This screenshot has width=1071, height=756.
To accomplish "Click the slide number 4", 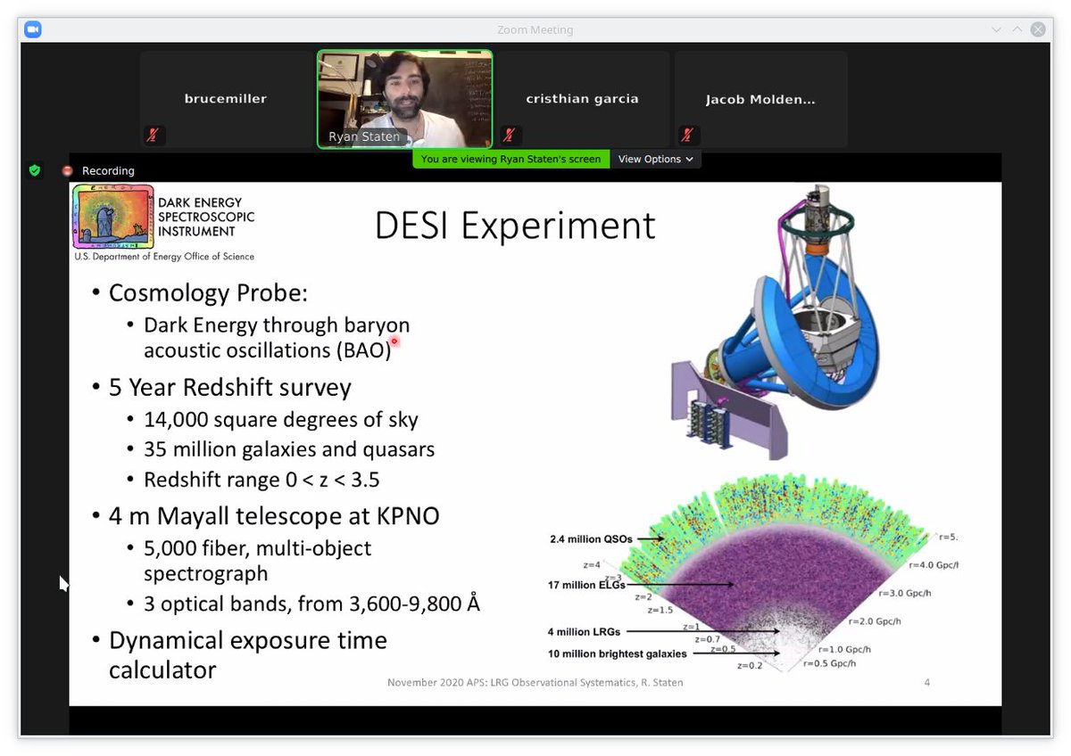I will click(927, 682).
